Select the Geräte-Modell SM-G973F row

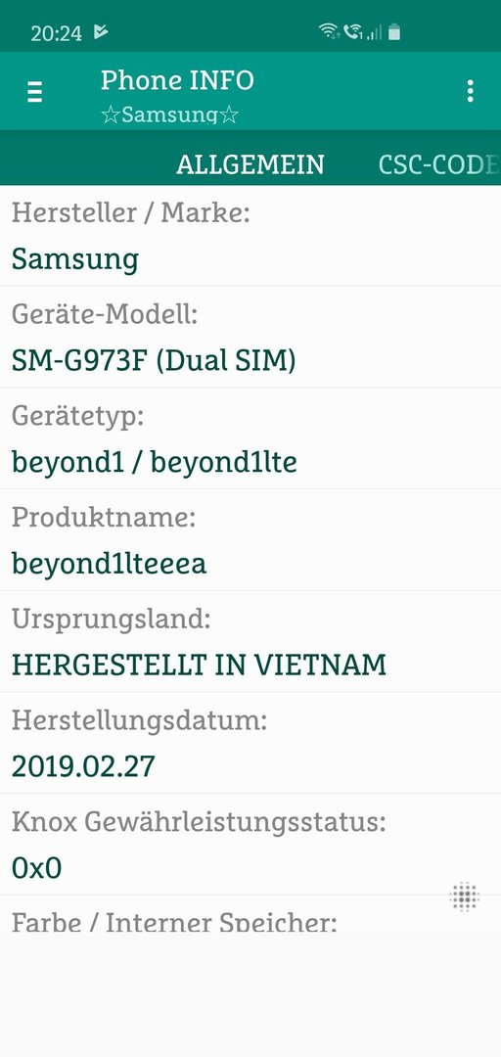click(250, 337)
